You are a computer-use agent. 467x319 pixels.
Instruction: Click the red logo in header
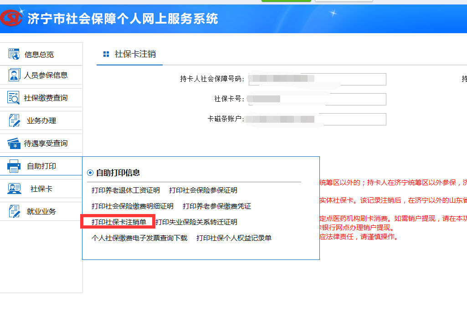point(11,18)
